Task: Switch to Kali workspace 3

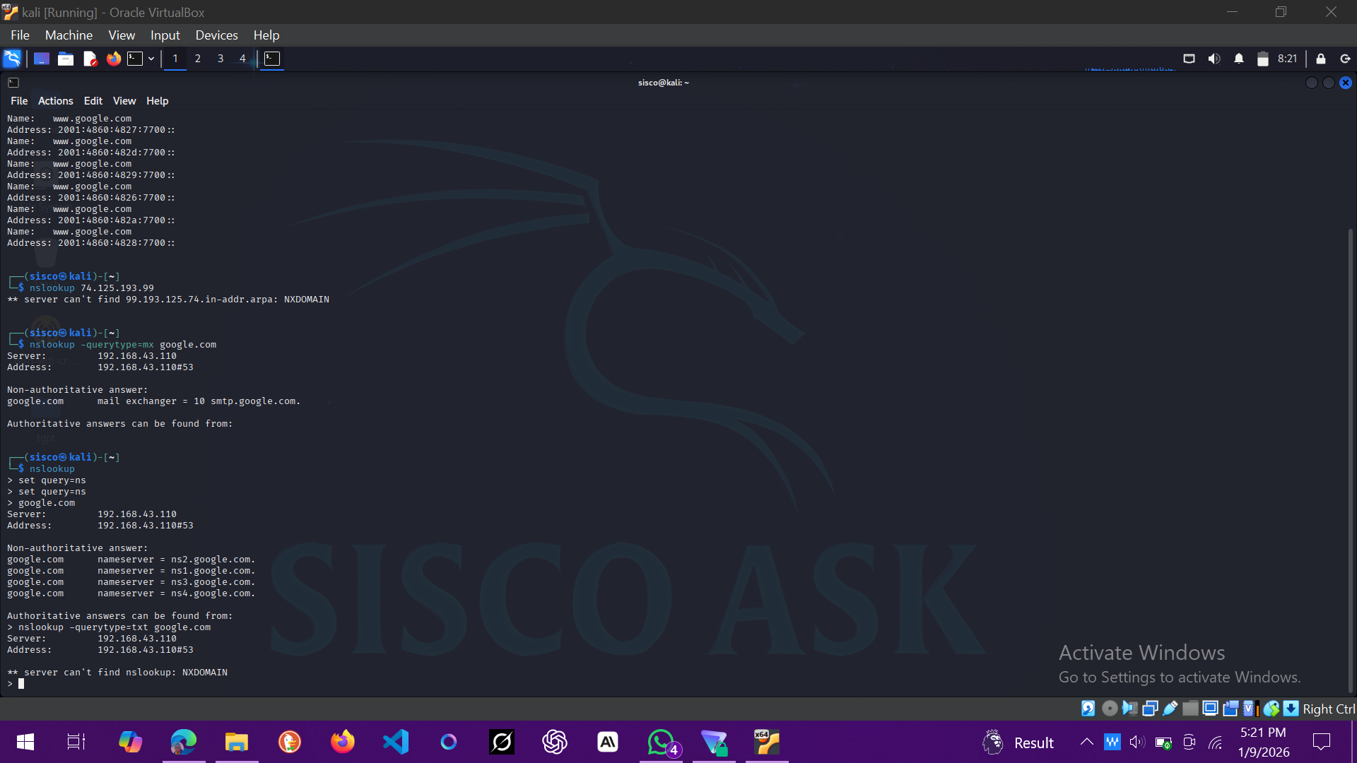Action: (221, 59)
